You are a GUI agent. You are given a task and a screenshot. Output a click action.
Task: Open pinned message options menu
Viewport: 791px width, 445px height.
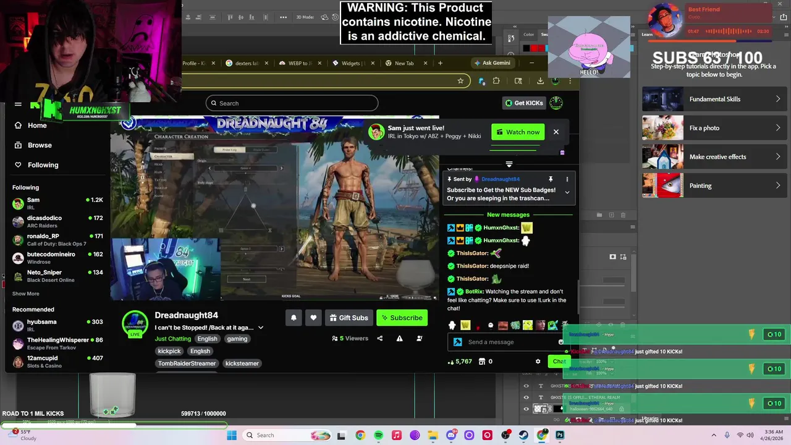click(x=567, y=179)
